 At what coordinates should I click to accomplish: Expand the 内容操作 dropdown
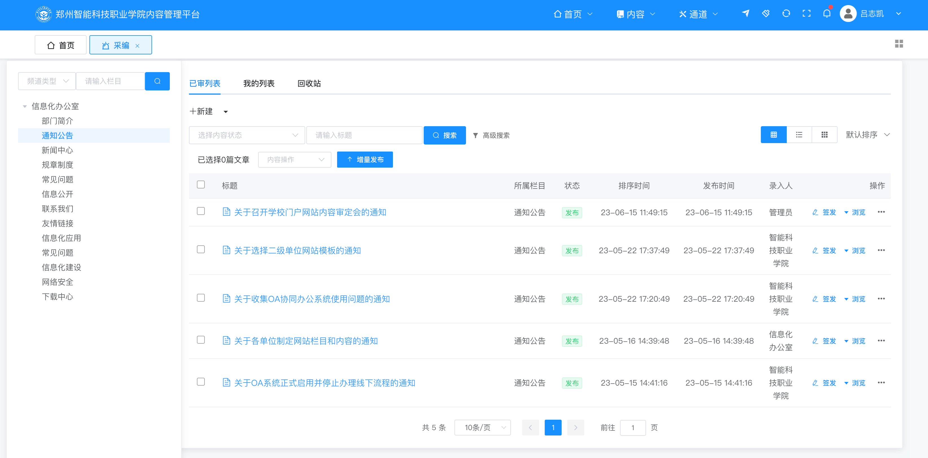(294, 160)
